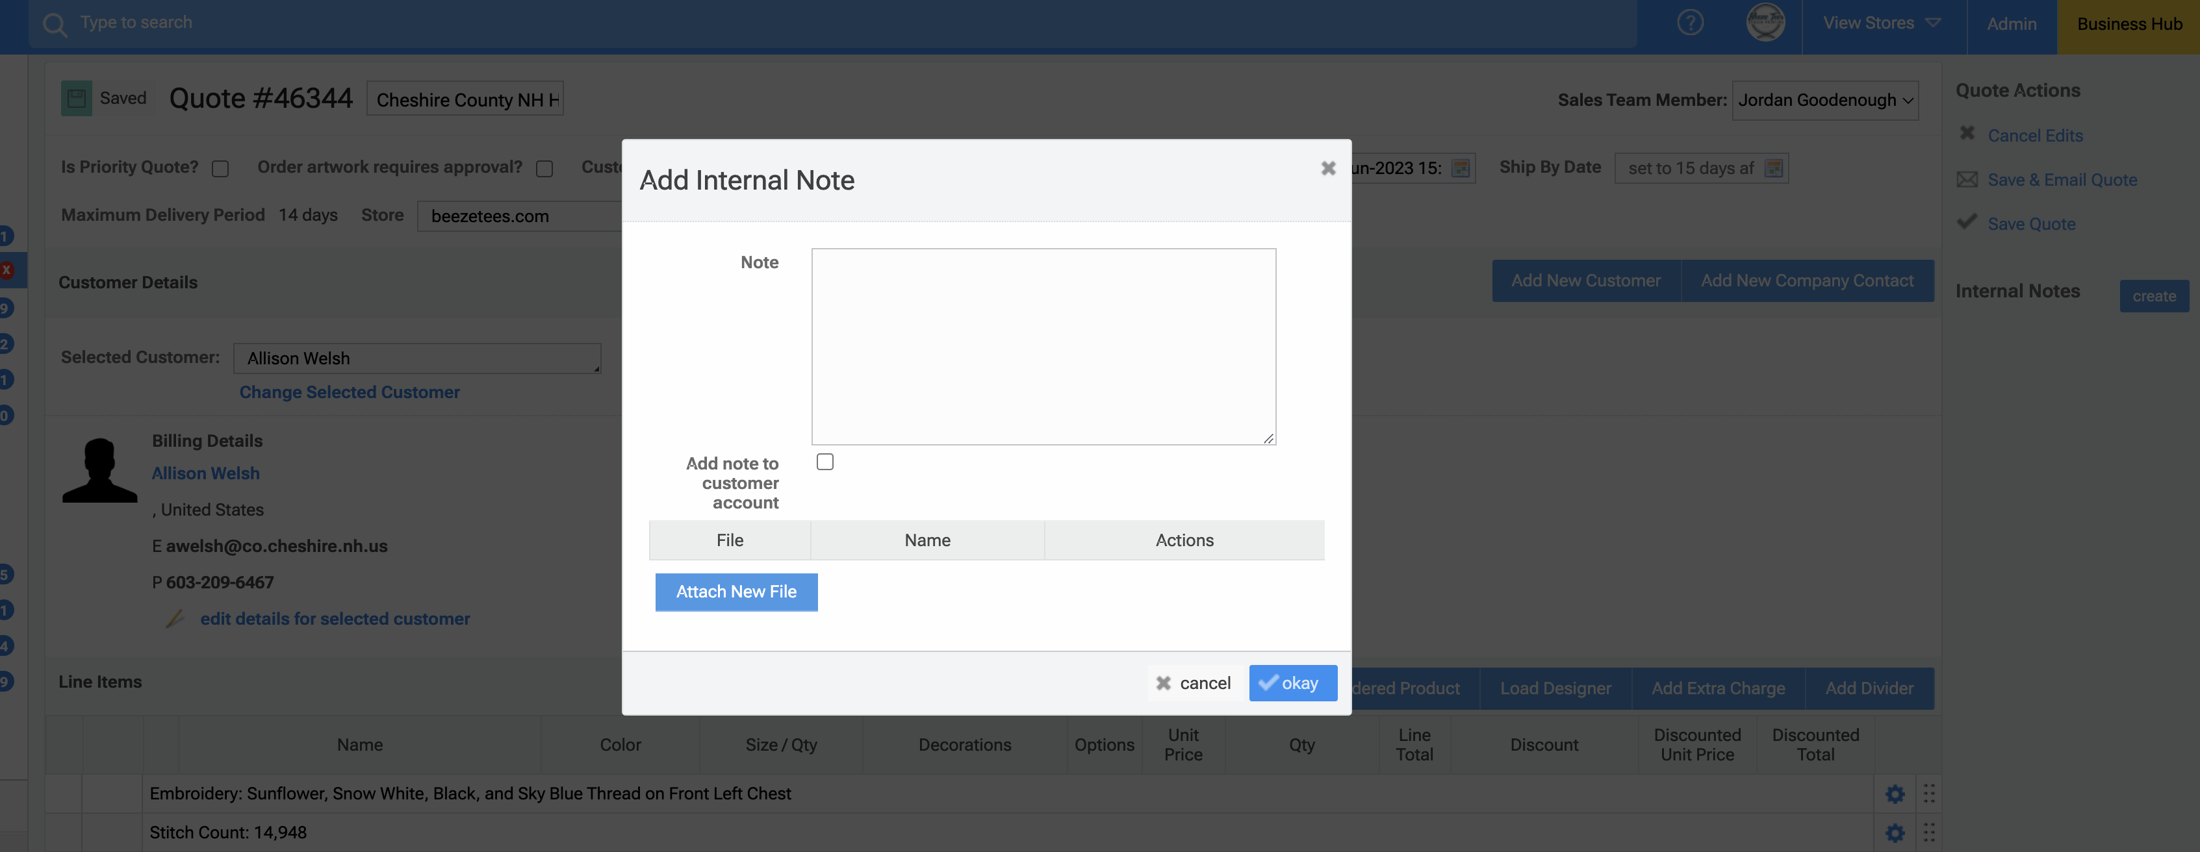Expand the View Stores menu

tap(1882, 23)
